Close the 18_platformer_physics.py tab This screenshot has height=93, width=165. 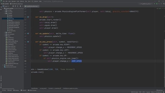click(x=38, y=6)
